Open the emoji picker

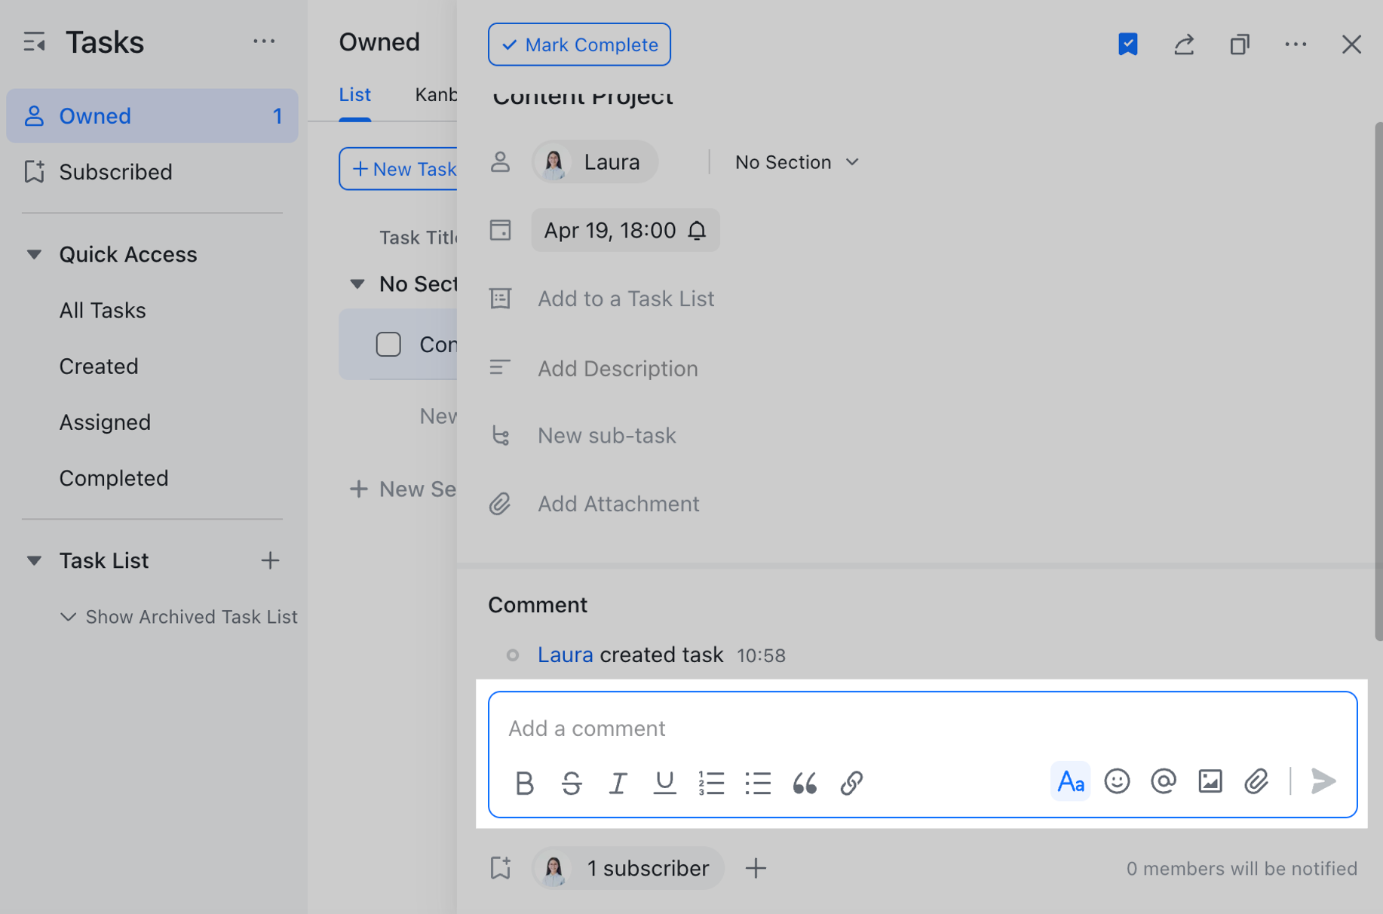[x=1117, y=781]
